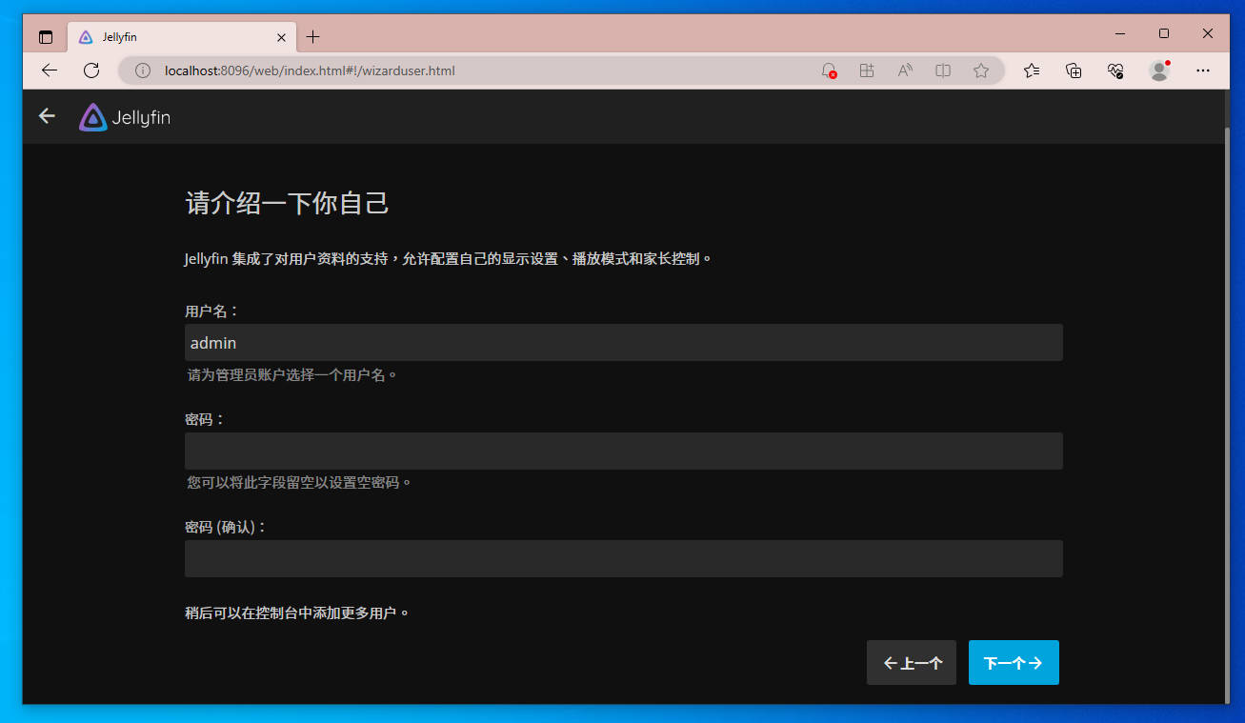This screenshot has height=723, width=1245.
Task: Open the profile avatar icon
Action: click(1159, 70)
